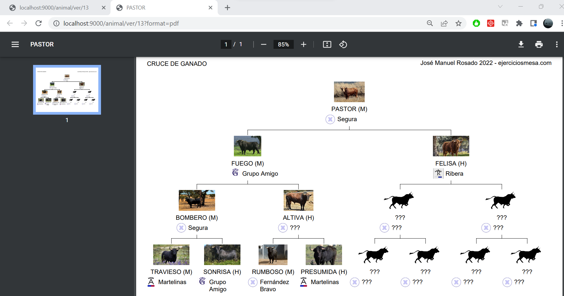
Task: Reload the current page
Action: 38,23
